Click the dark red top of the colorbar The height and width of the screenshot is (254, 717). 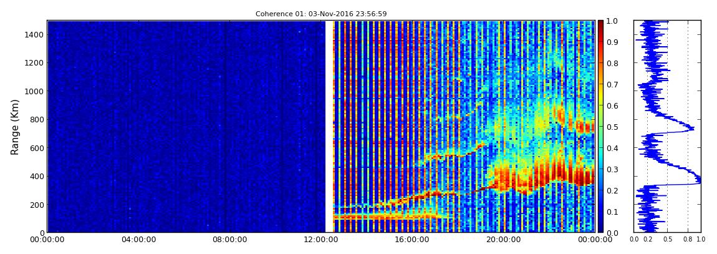[x=600, y=24]
